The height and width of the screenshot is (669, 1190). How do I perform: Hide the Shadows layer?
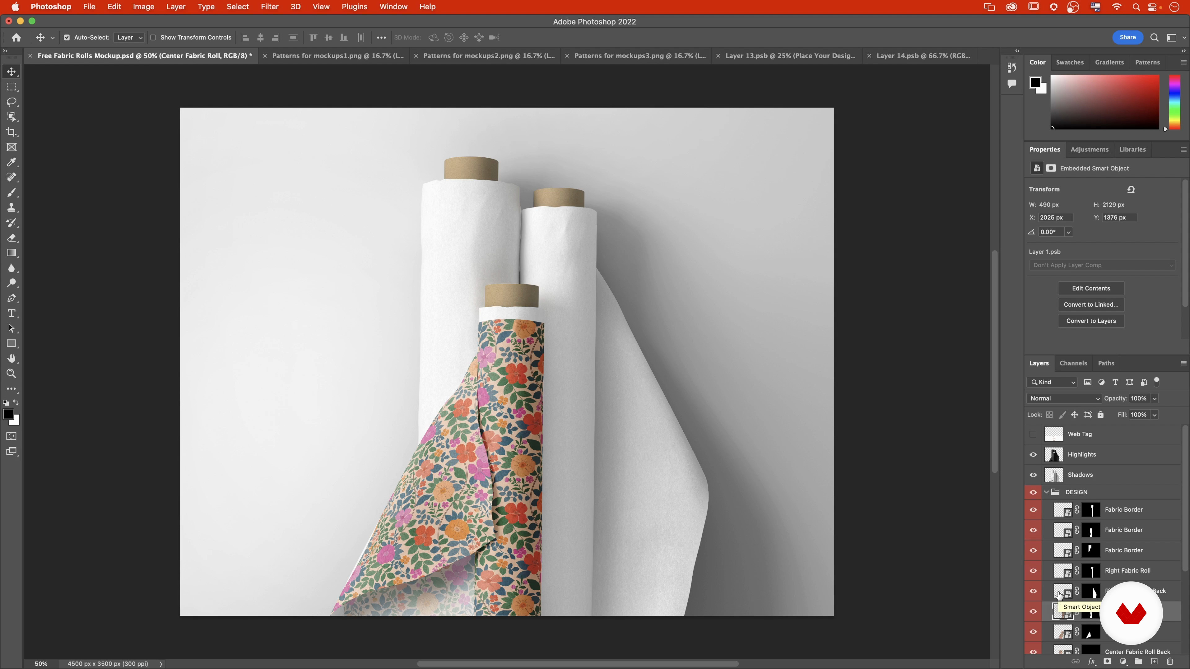1033,474
